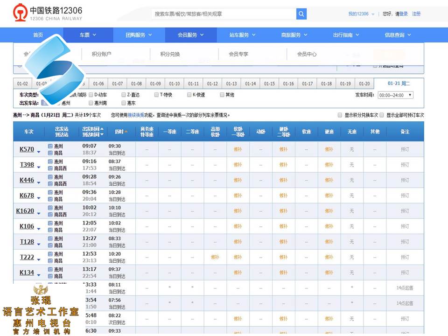Click the 惠州 station icon in row K570
The height and width of the screenshot is (336, 448).
[x=50, y=146]
